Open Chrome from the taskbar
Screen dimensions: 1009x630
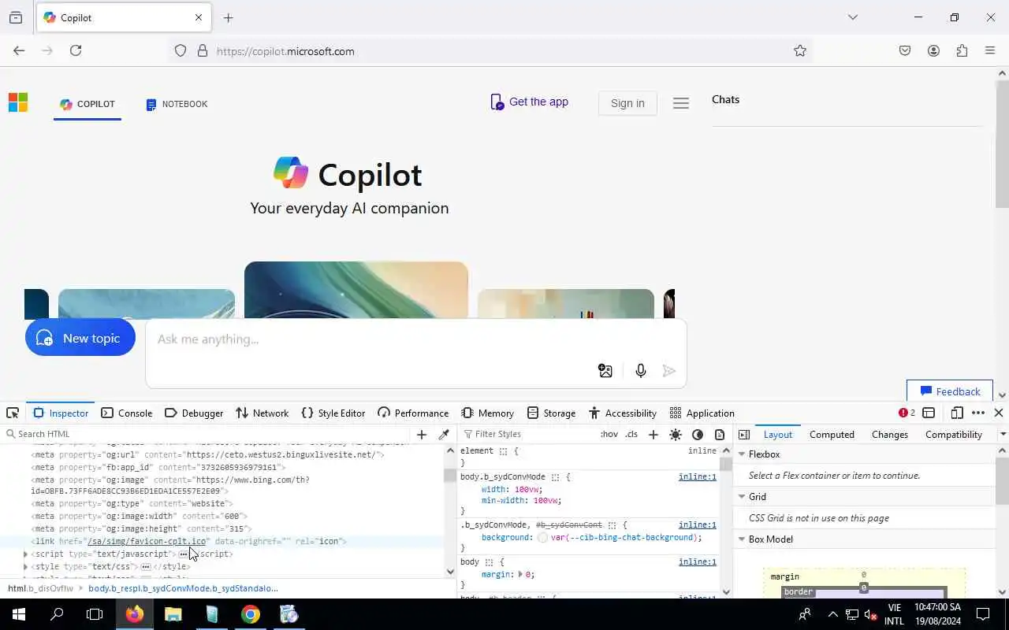[x=251, y=614]
